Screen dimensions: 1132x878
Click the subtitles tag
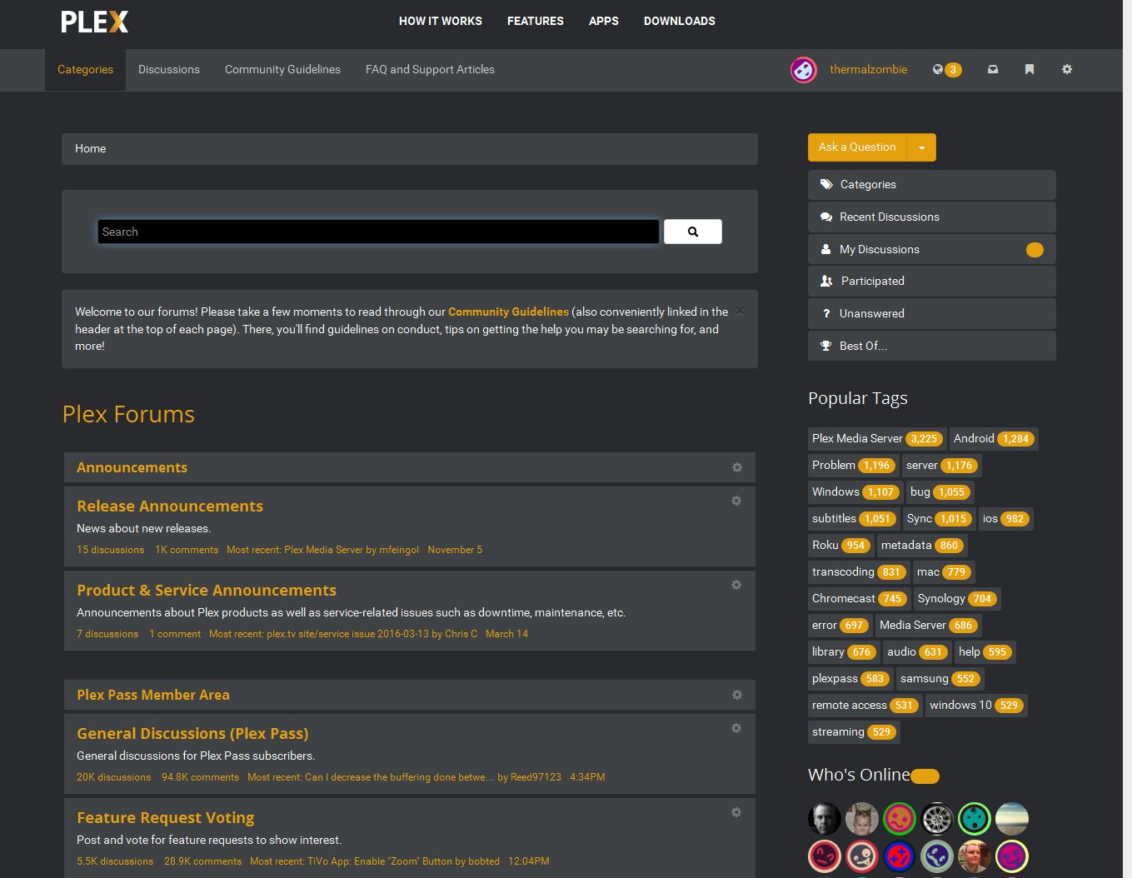853,519
